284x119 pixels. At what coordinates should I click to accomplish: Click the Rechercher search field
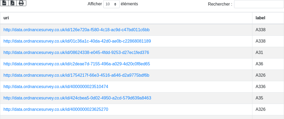point(259,4)
